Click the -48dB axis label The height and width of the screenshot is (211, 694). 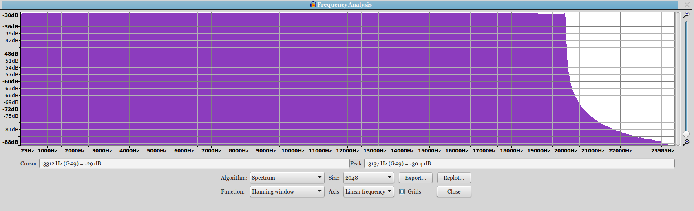pos(11,54)
